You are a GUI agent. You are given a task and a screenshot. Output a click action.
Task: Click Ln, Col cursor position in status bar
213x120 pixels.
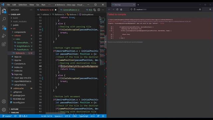point(47,116)
